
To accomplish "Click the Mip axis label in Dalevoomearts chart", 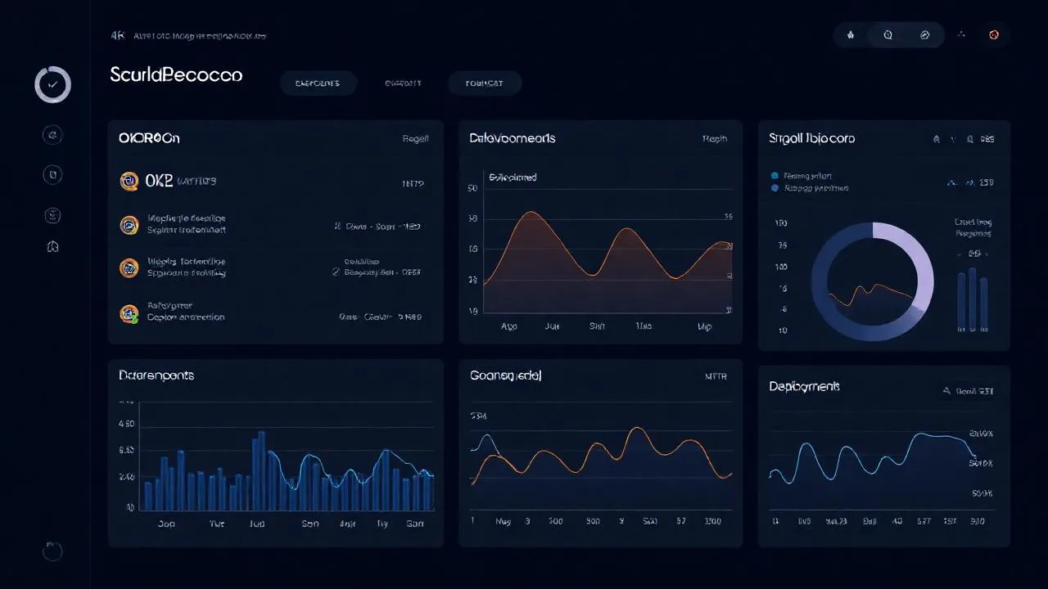I will point(703,326).
